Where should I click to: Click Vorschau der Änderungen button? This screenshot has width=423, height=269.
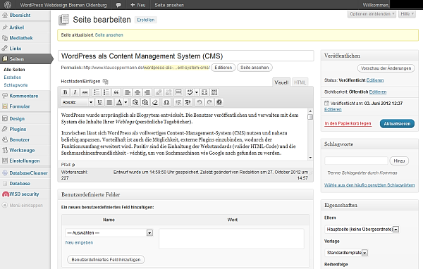(386, 68)
